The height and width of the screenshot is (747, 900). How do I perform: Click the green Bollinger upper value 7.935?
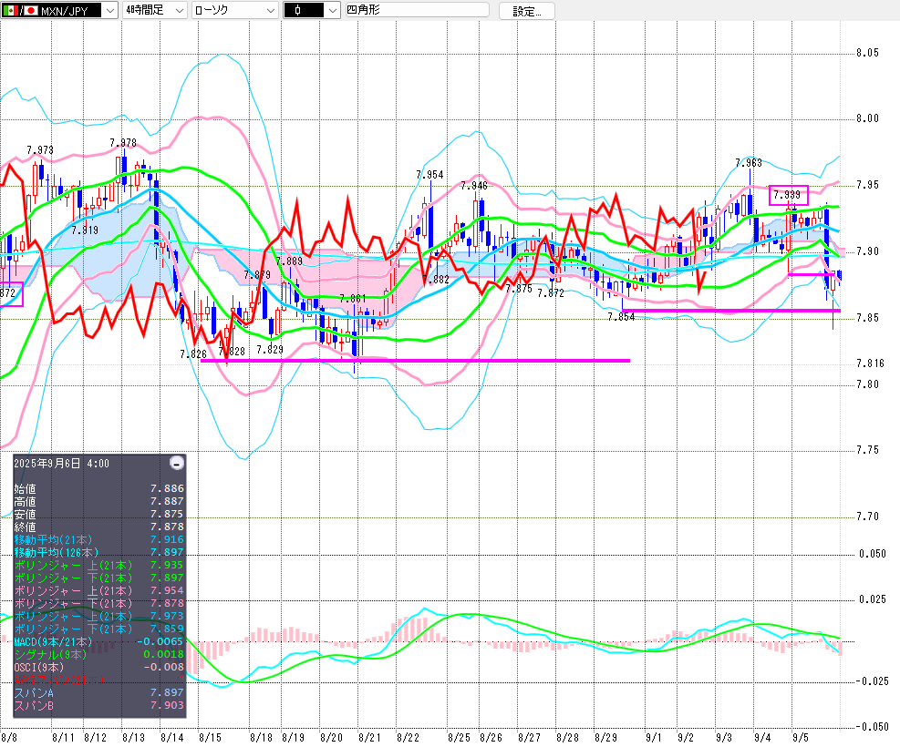(x=167, y=565)
